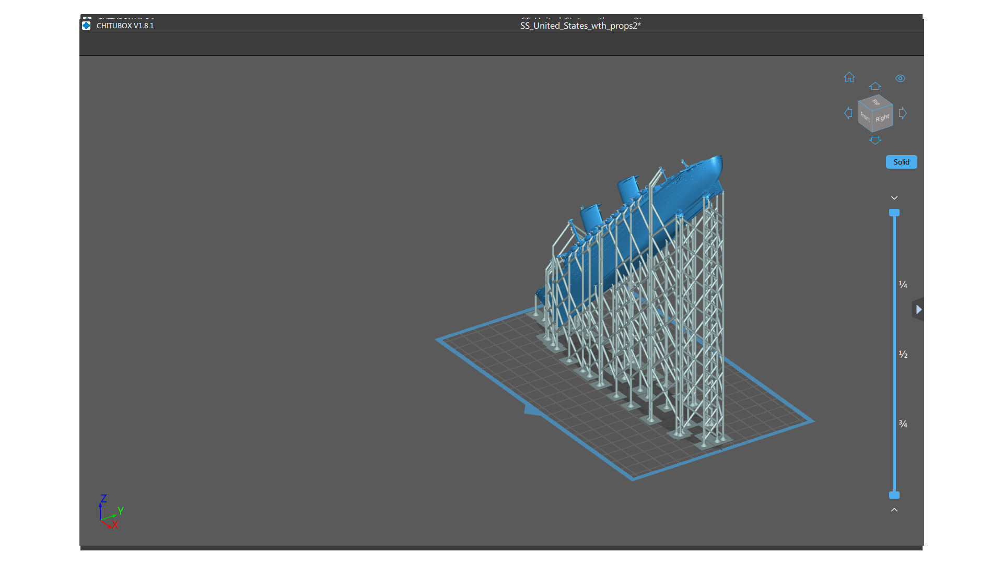The image size is (1003, 564).
Task: Select the Front face of view cube
Action: pos(865,117)
